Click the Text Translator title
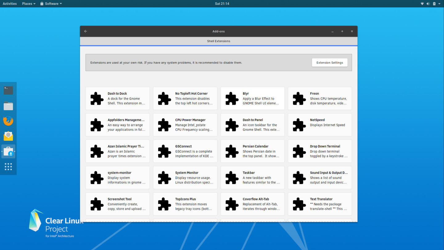 pyautogui.click(x=321, y=199)
